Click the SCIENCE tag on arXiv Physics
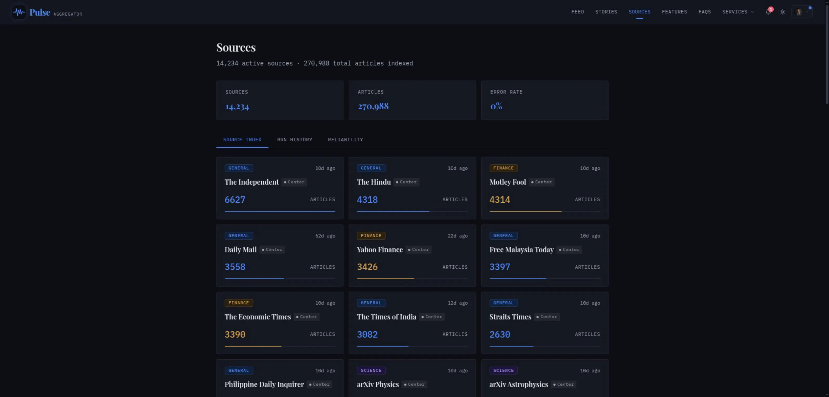 371,370
